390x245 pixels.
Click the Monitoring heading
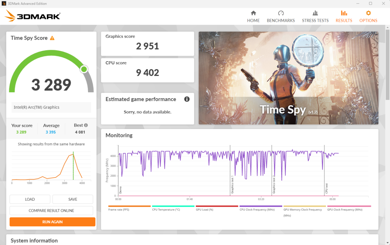(x=119, y=135)
